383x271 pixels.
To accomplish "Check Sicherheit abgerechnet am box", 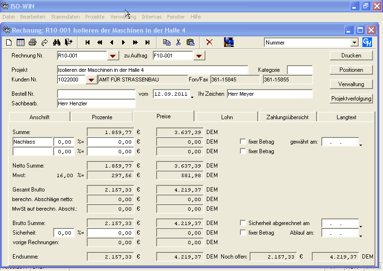I will pos(243,223).
